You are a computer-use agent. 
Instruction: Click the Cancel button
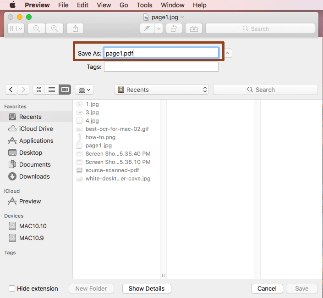[267, 288]
